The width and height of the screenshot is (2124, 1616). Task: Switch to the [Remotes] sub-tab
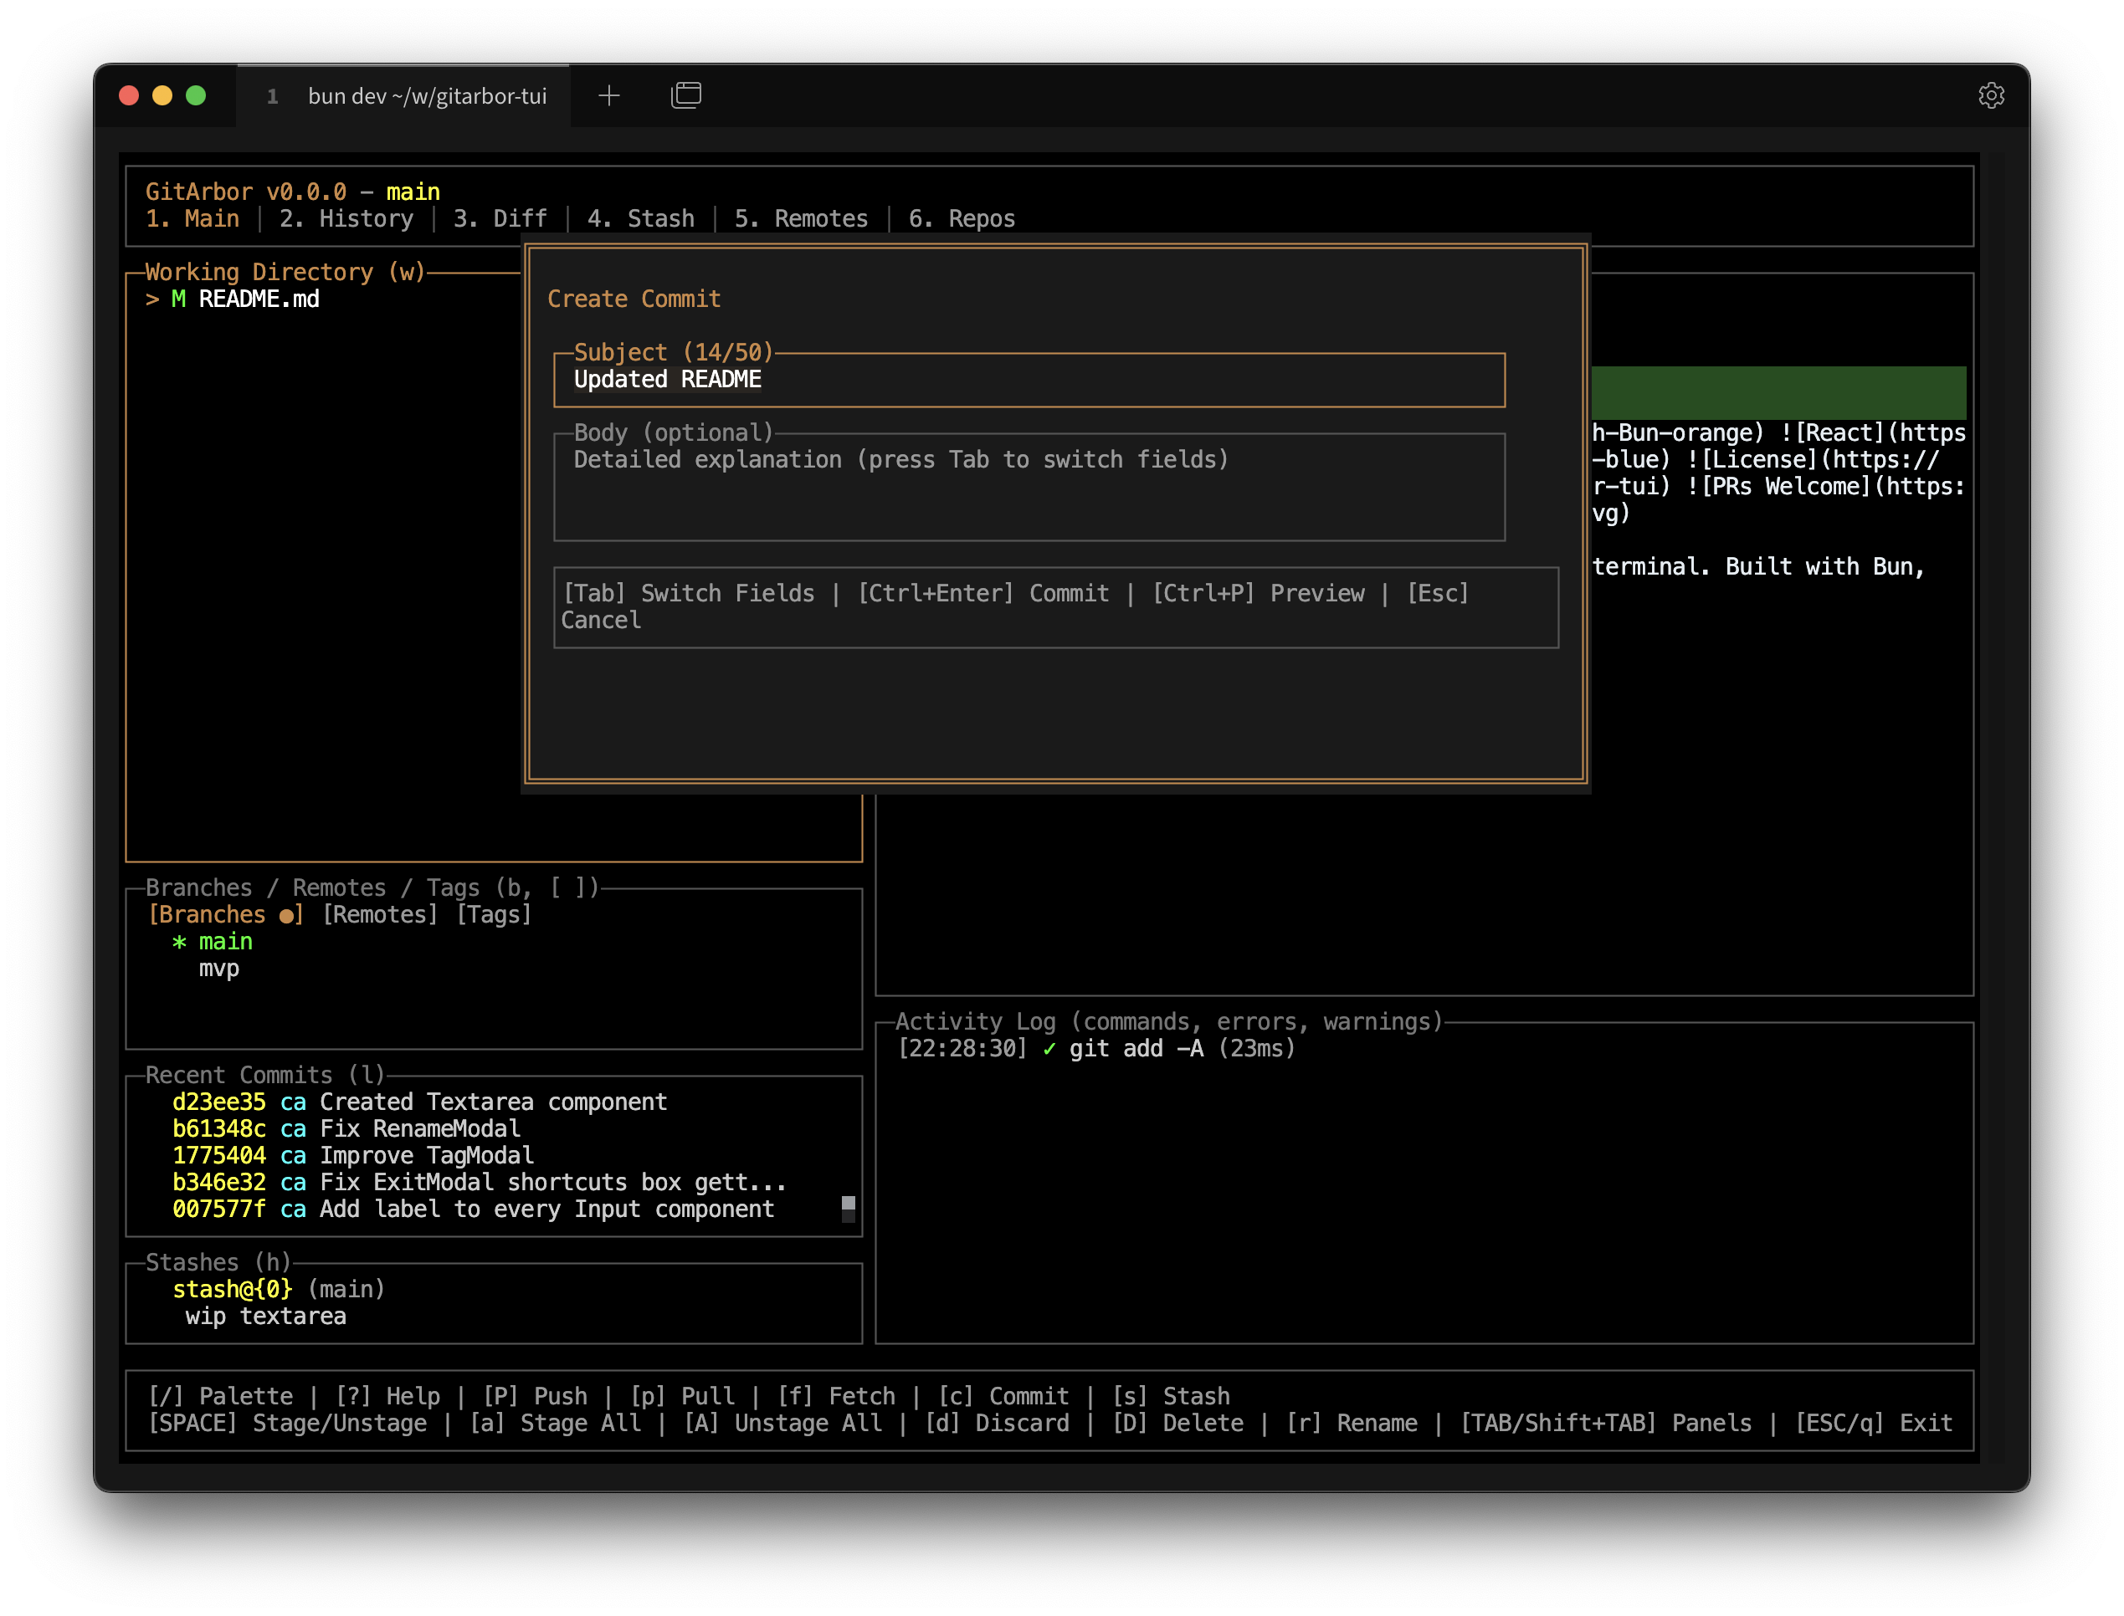[379, 915]
